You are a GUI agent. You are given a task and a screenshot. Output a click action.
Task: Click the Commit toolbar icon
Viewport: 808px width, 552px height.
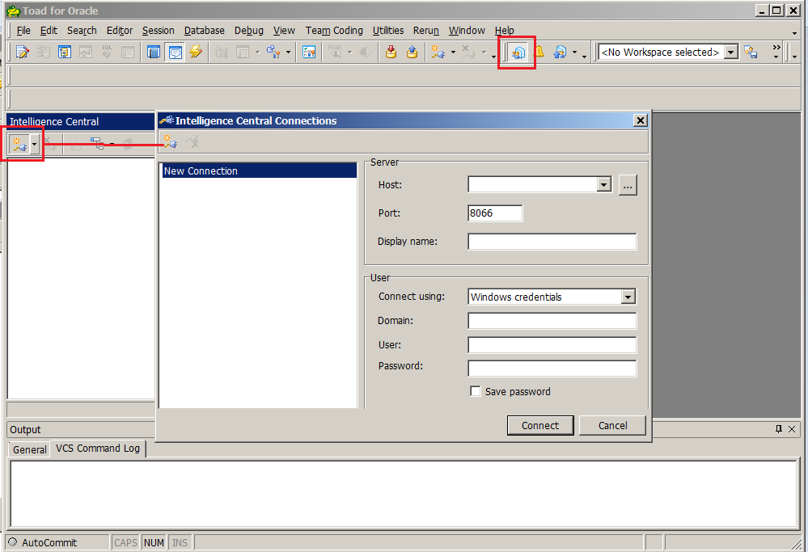tap(391, 53)
